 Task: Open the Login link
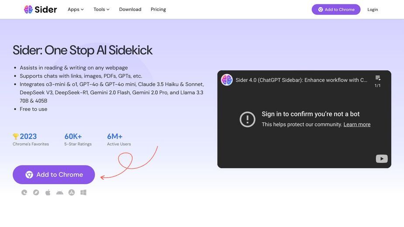click(x=373, y=10)
